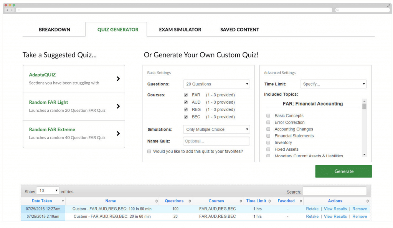This screenshot has width=393, height=228.
Task: Open the Simulations dropdown
Action: [x=216, y=129]
